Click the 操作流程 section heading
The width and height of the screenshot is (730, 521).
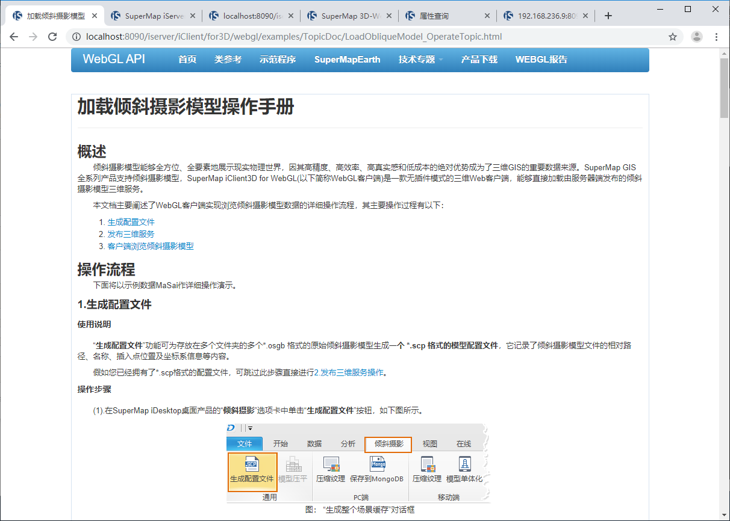107,270
